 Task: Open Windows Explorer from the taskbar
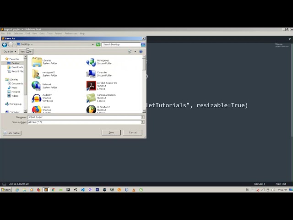(x=24, y=190)
